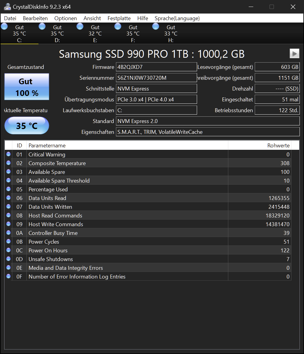The height and width of the screenshot is (354, 304).
Task: Open the Optionen menu
Action: click(65, 18)
